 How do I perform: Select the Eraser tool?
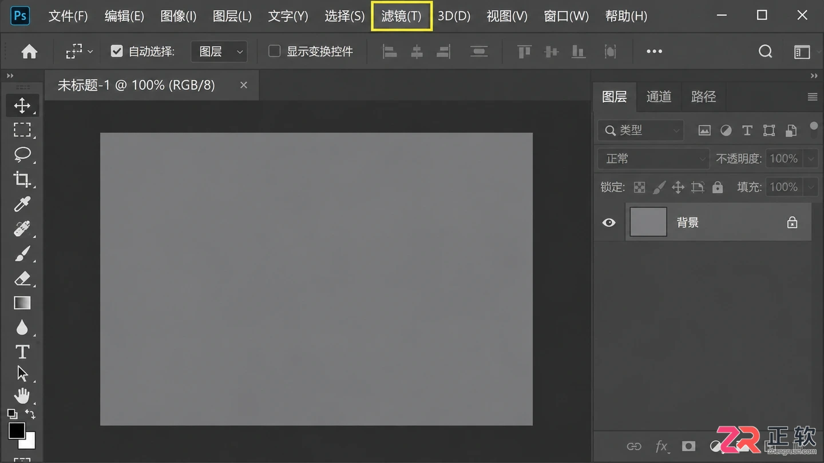pyautogui.click(x=22, y=278)
